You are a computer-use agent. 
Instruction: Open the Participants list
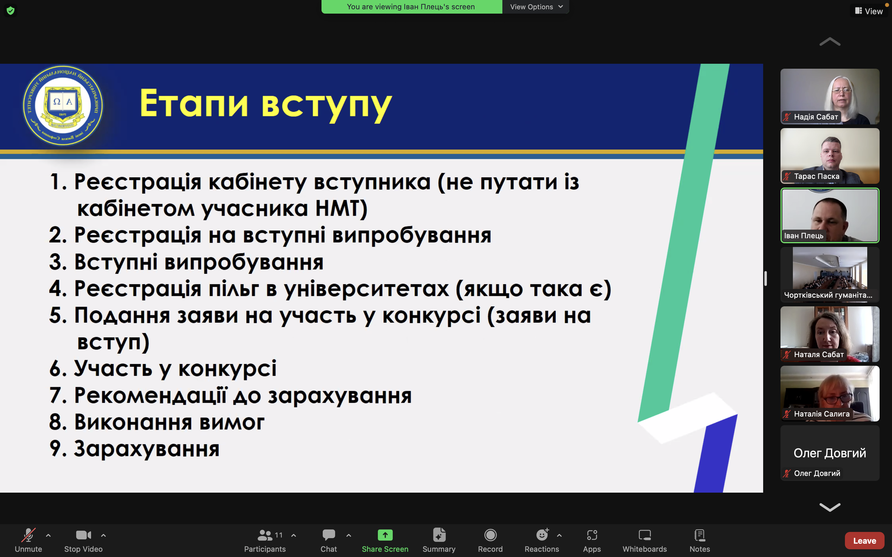pyautogui.click(x=265, y=540)
